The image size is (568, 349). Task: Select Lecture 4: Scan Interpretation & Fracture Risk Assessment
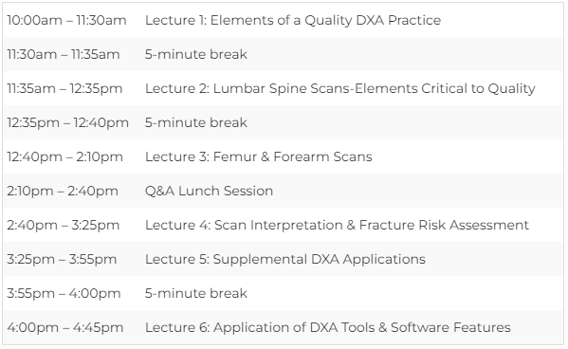337,225
